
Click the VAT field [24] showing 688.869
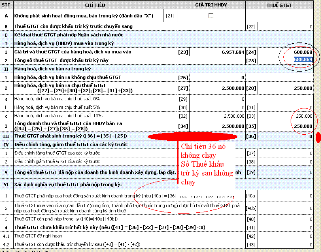point(285,52)
